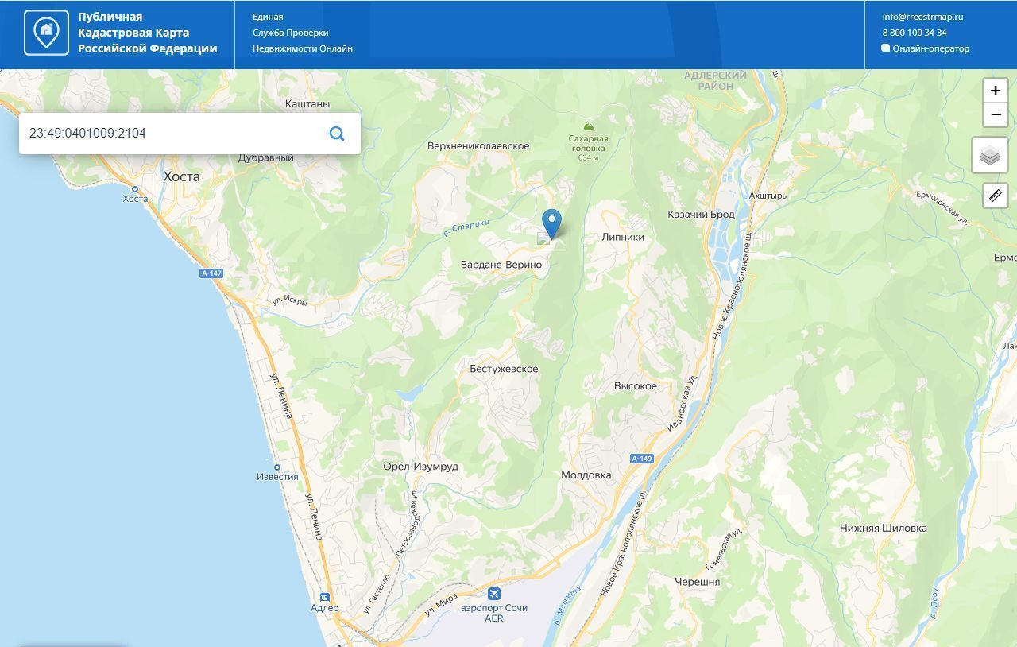Viewport: 1017px width, 647px height.
Task: Click the Казачий Брод label
Action: 702,215
